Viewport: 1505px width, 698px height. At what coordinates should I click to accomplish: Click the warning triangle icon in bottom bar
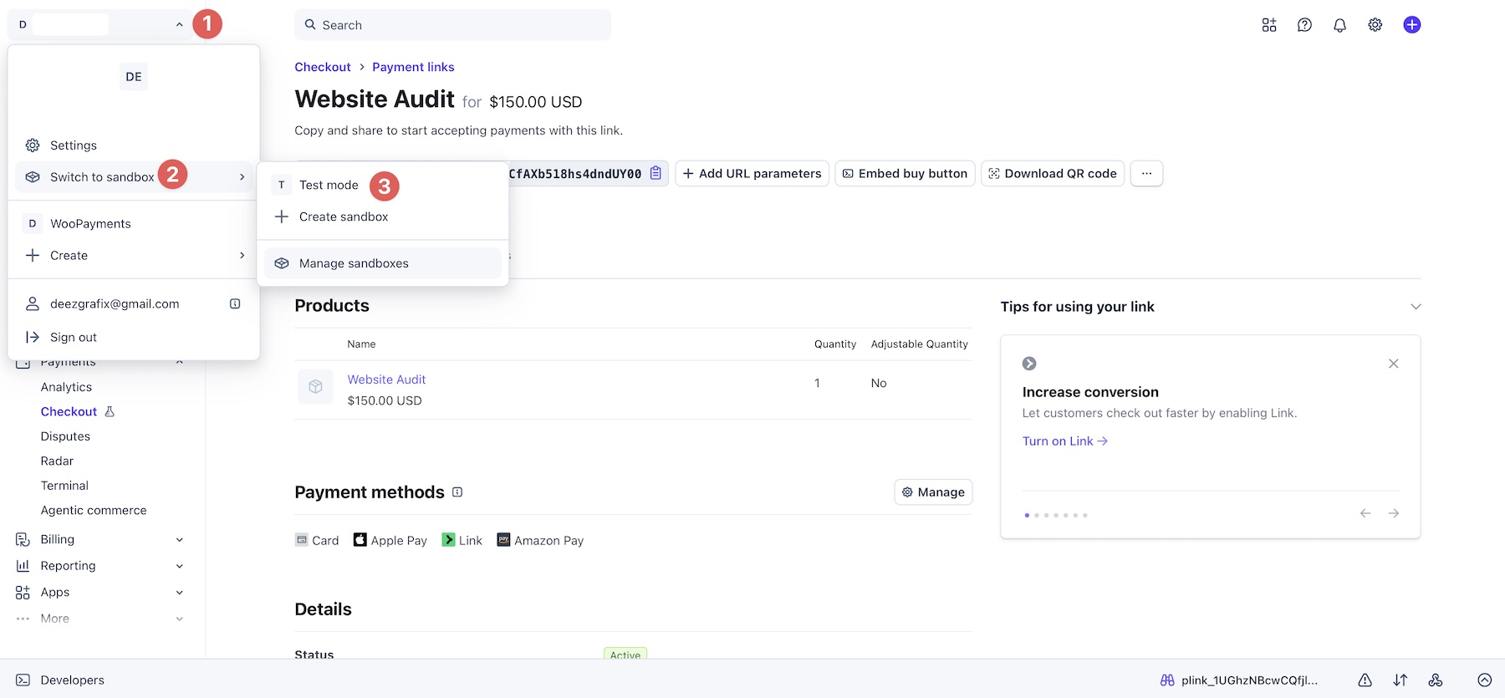click(x=1365, y=680)
